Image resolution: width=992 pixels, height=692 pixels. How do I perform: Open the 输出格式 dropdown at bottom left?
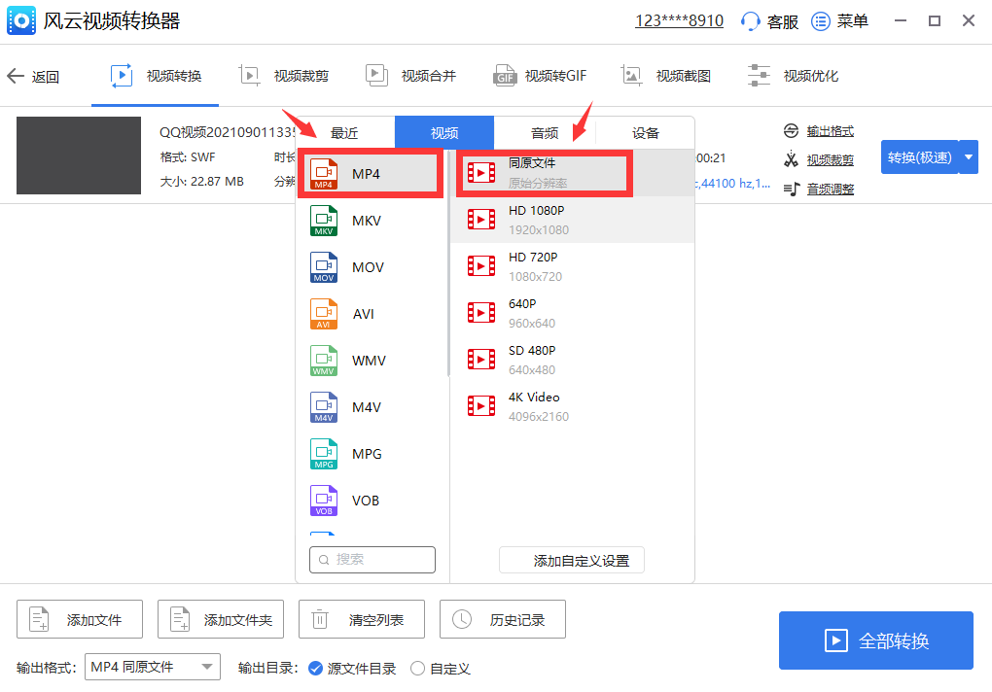[153, 667]
